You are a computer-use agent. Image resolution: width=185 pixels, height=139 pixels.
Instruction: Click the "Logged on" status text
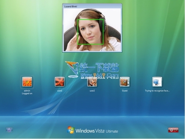[27, 93]
